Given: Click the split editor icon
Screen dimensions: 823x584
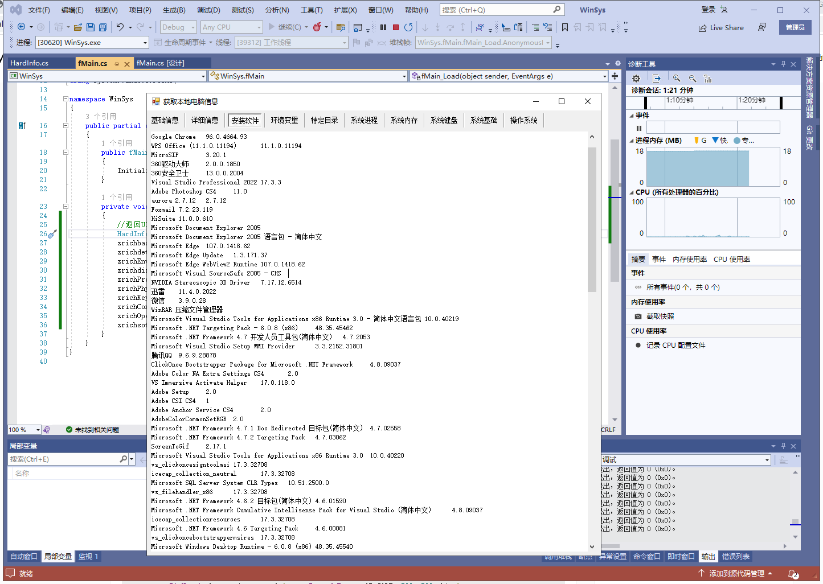Looking at the screenshot, I should coord(615,76).
